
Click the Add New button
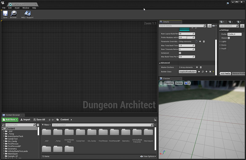[x=10, y=120]
